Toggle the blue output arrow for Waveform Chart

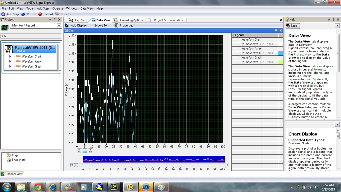[x=10, y=56]
